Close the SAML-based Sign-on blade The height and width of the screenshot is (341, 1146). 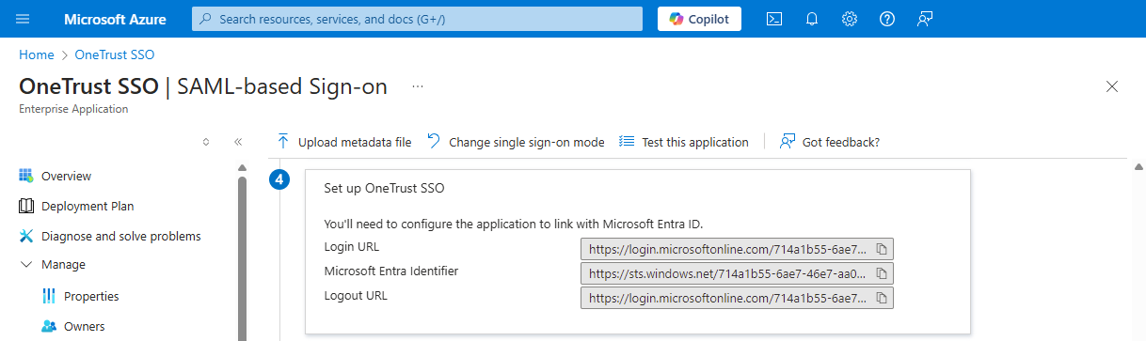click(1112, 86)
